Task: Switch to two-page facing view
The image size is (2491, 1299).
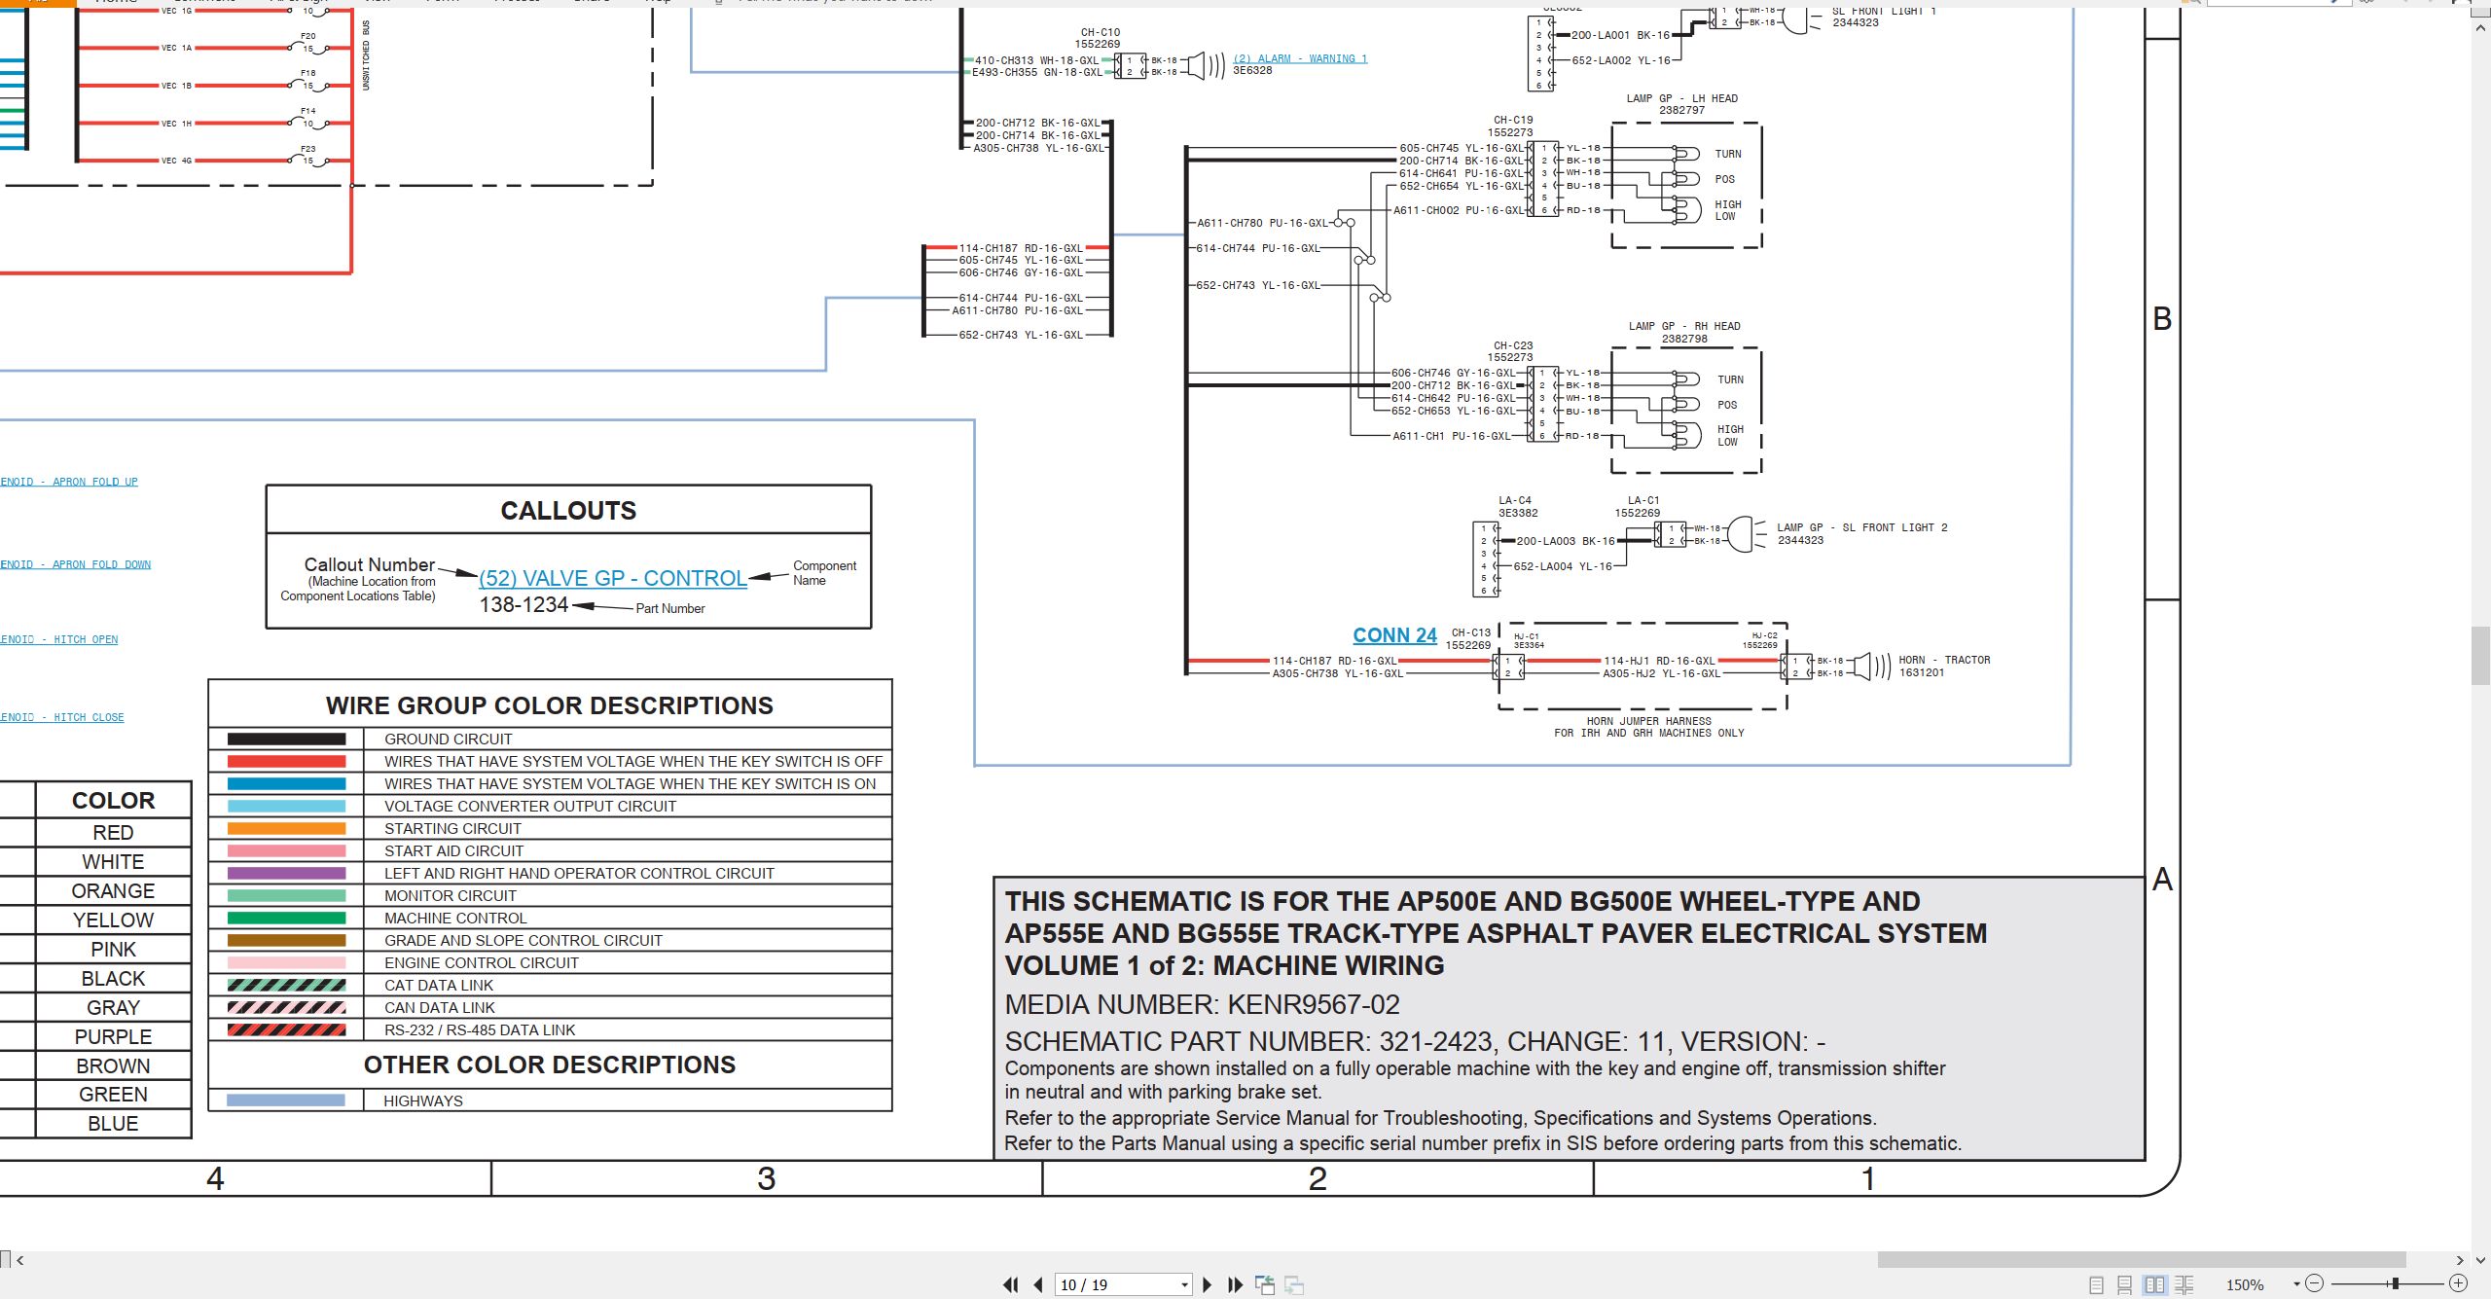Action: 2154,1284
